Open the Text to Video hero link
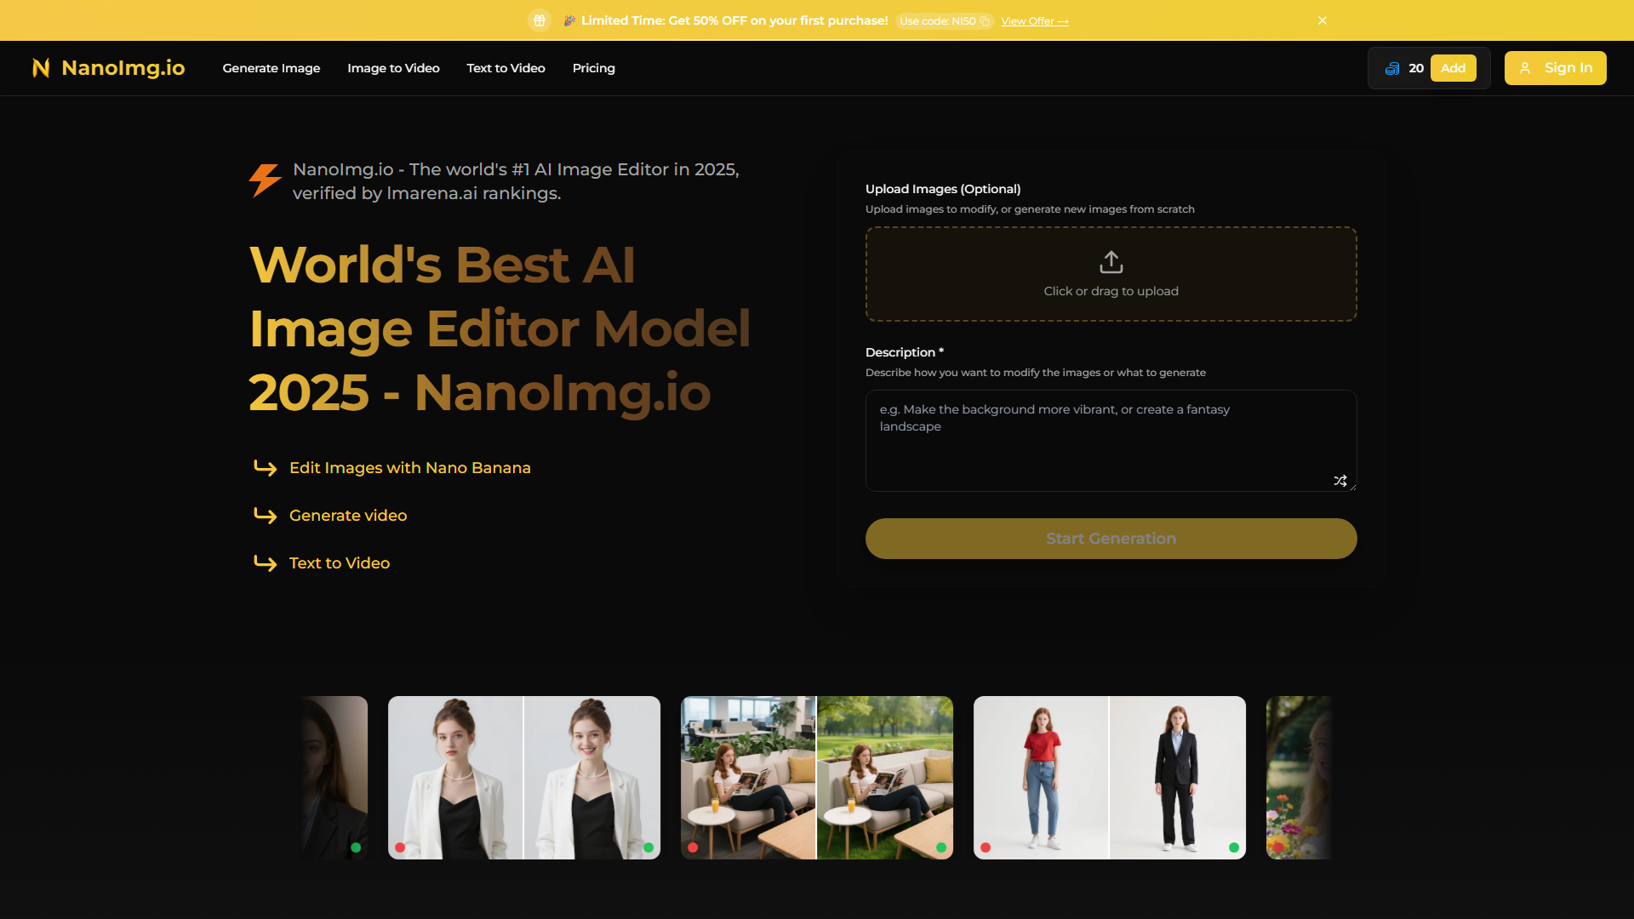 coord(340,563)
